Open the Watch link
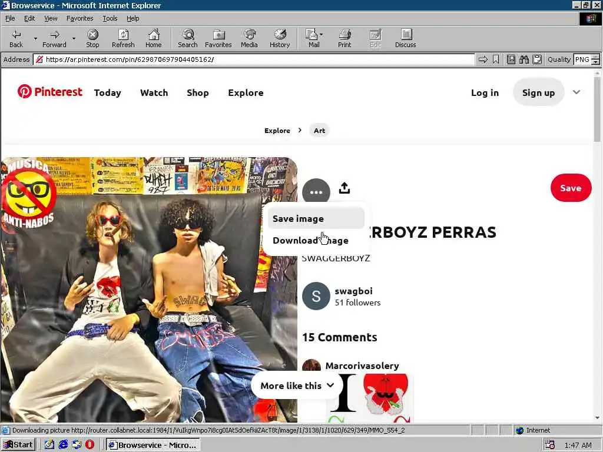This screenshot has height=452, width=603. click(154, 92)
